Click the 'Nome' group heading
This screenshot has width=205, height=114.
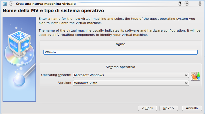pyautogui.click(x=120, y=44)
